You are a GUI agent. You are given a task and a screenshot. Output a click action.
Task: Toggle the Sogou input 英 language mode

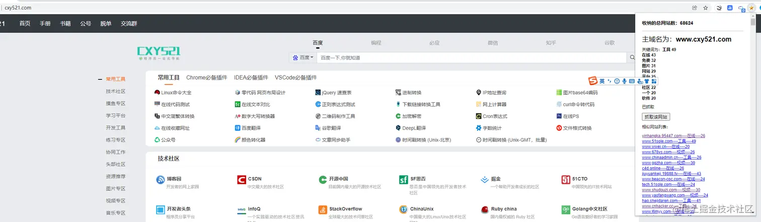click(602, 81)
